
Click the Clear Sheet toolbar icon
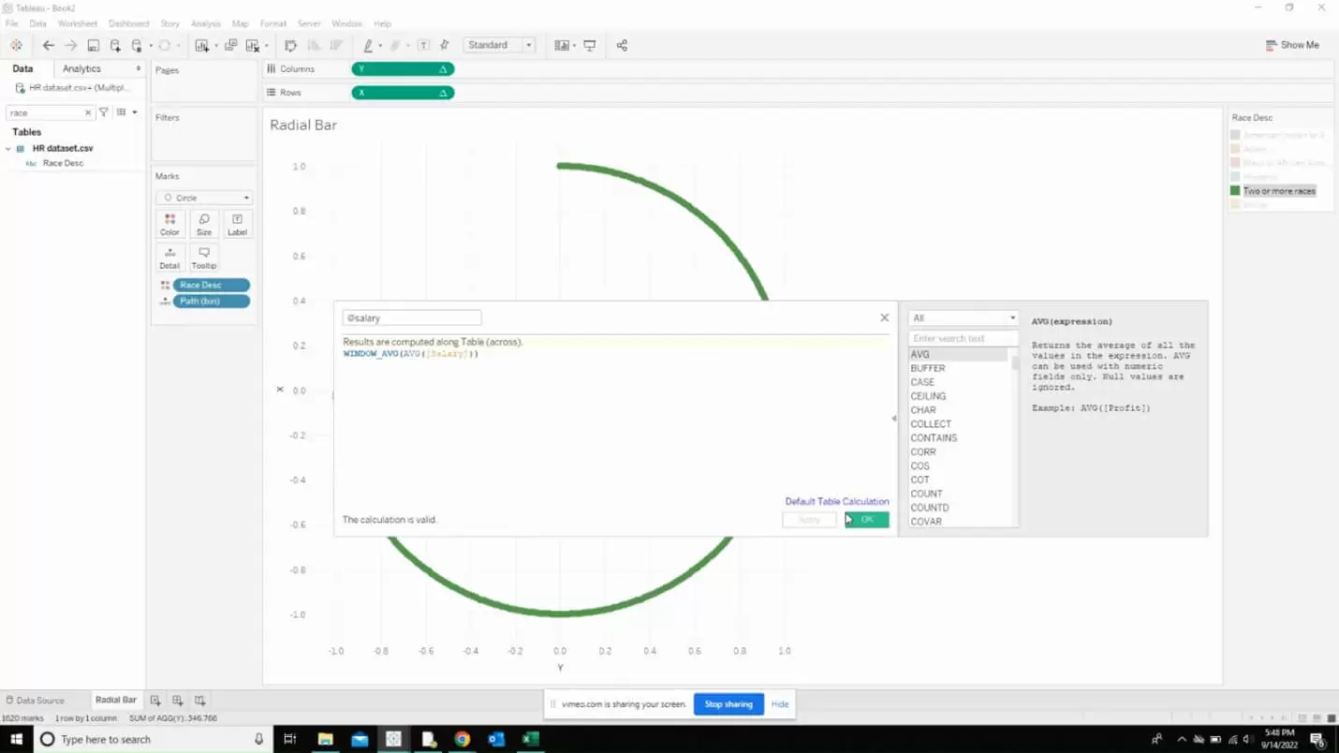coord(252,45)
